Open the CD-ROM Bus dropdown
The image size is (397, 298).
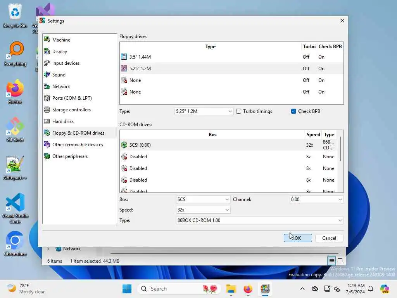203,199
